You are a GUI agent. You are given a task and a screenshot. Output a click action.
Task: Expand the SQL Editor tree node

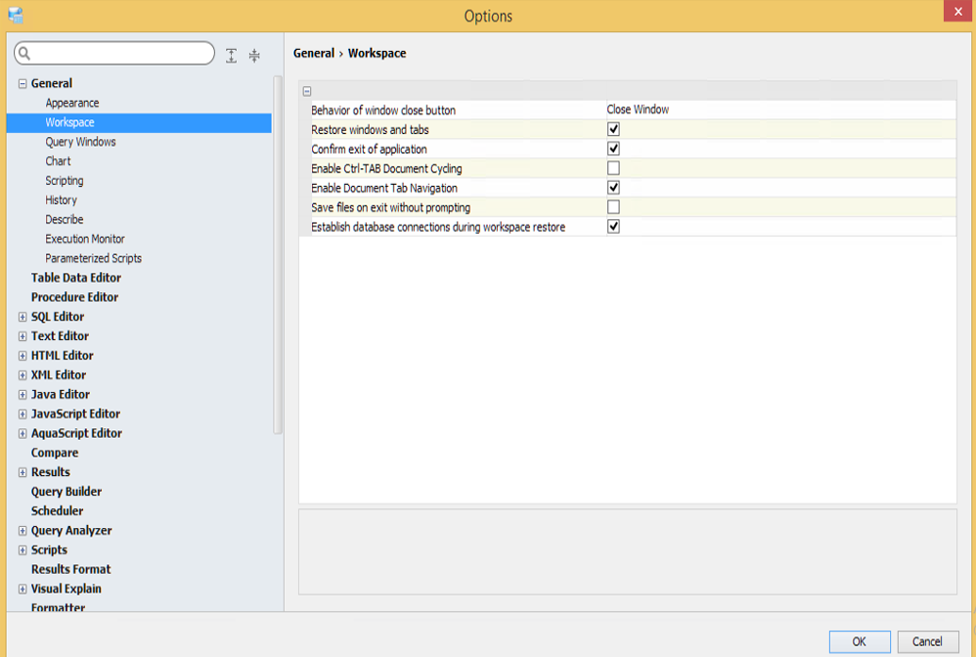[22, 317]
